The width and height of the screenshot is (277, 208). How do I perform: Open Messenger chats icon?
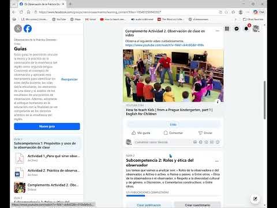(x=237, y=29)
